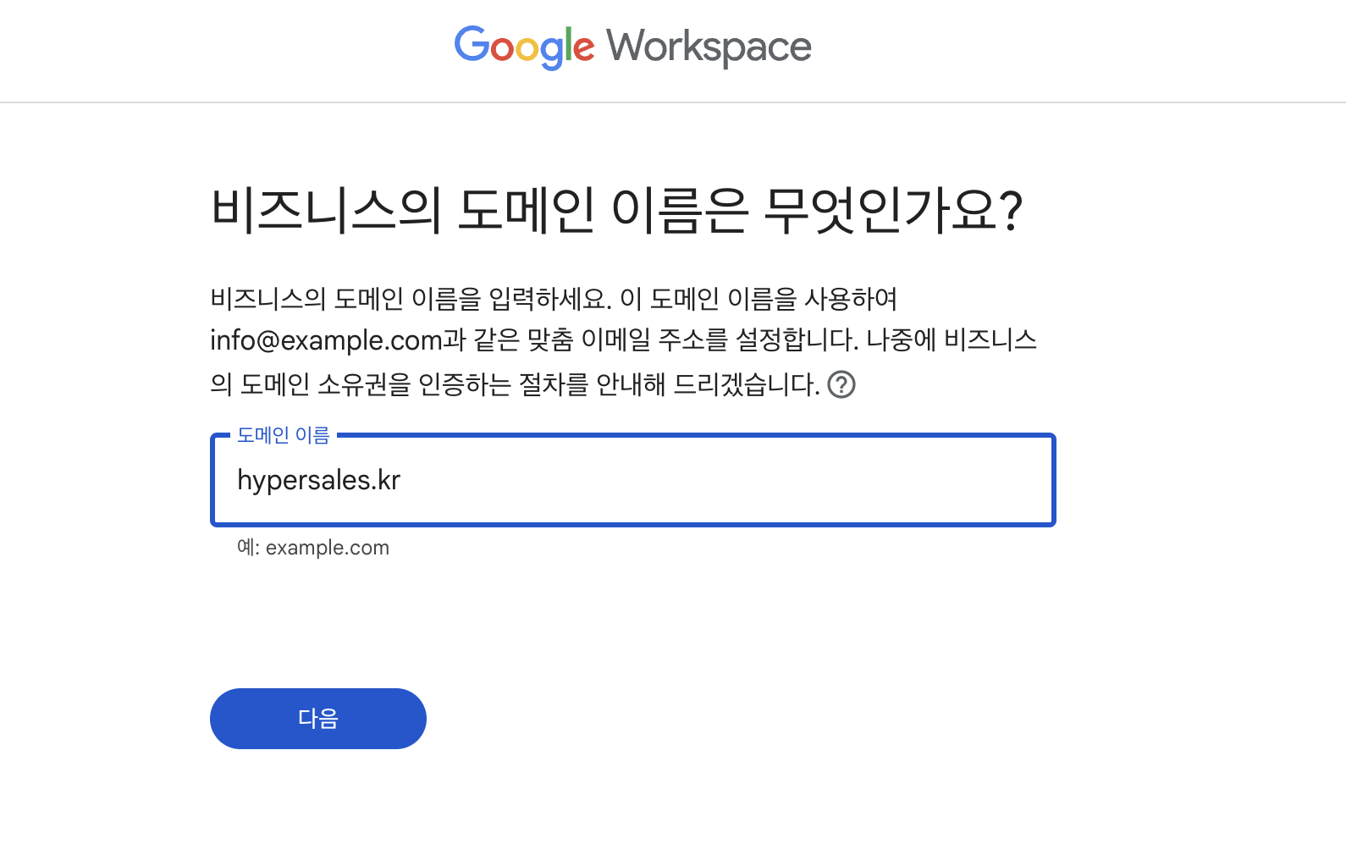Place cursor in "hypersales.kr" text
This screenshot has height=855, width=1346.
pos(318,480)
